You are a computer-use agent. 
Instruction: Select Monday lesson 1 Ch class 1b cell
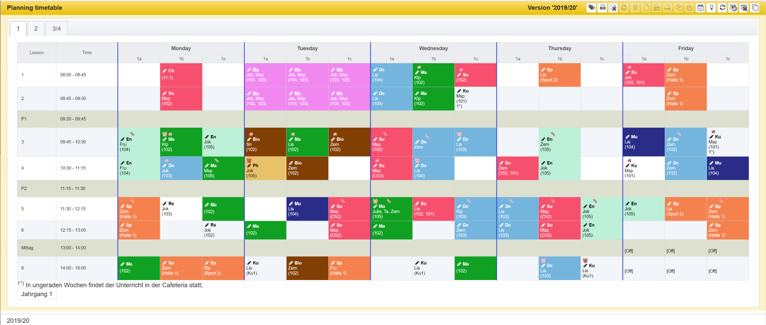[181, 75]
